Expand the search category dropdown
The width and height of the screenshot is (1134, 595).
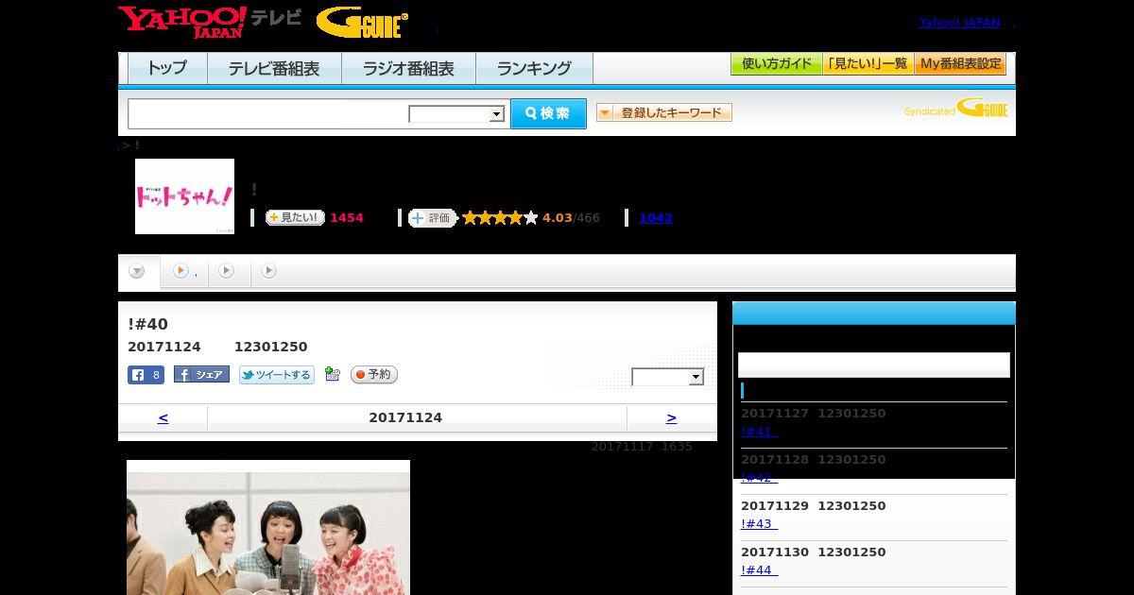tap(457, 114)
